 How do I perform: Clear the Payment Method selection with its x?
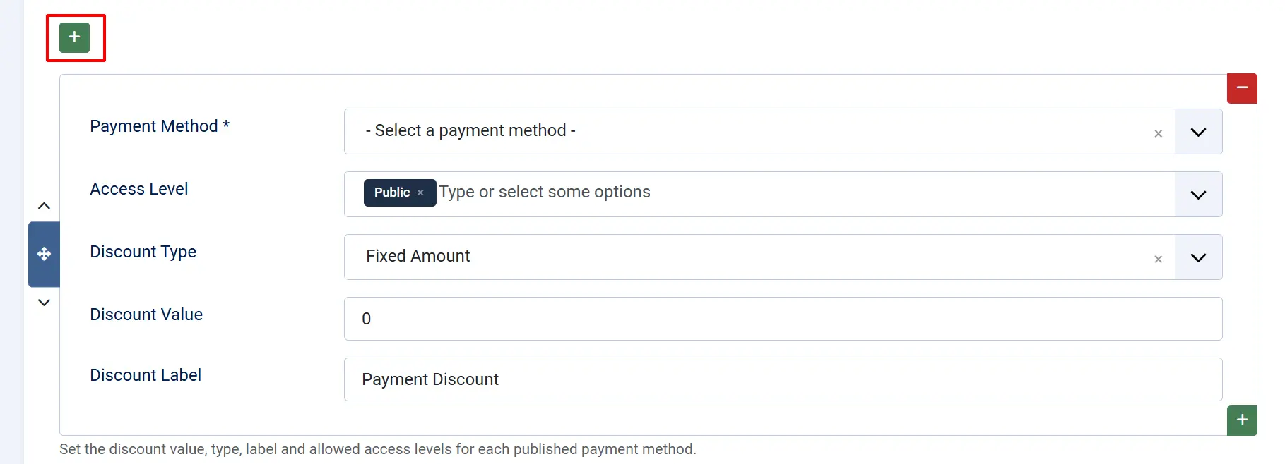[x=1158, y=133]
